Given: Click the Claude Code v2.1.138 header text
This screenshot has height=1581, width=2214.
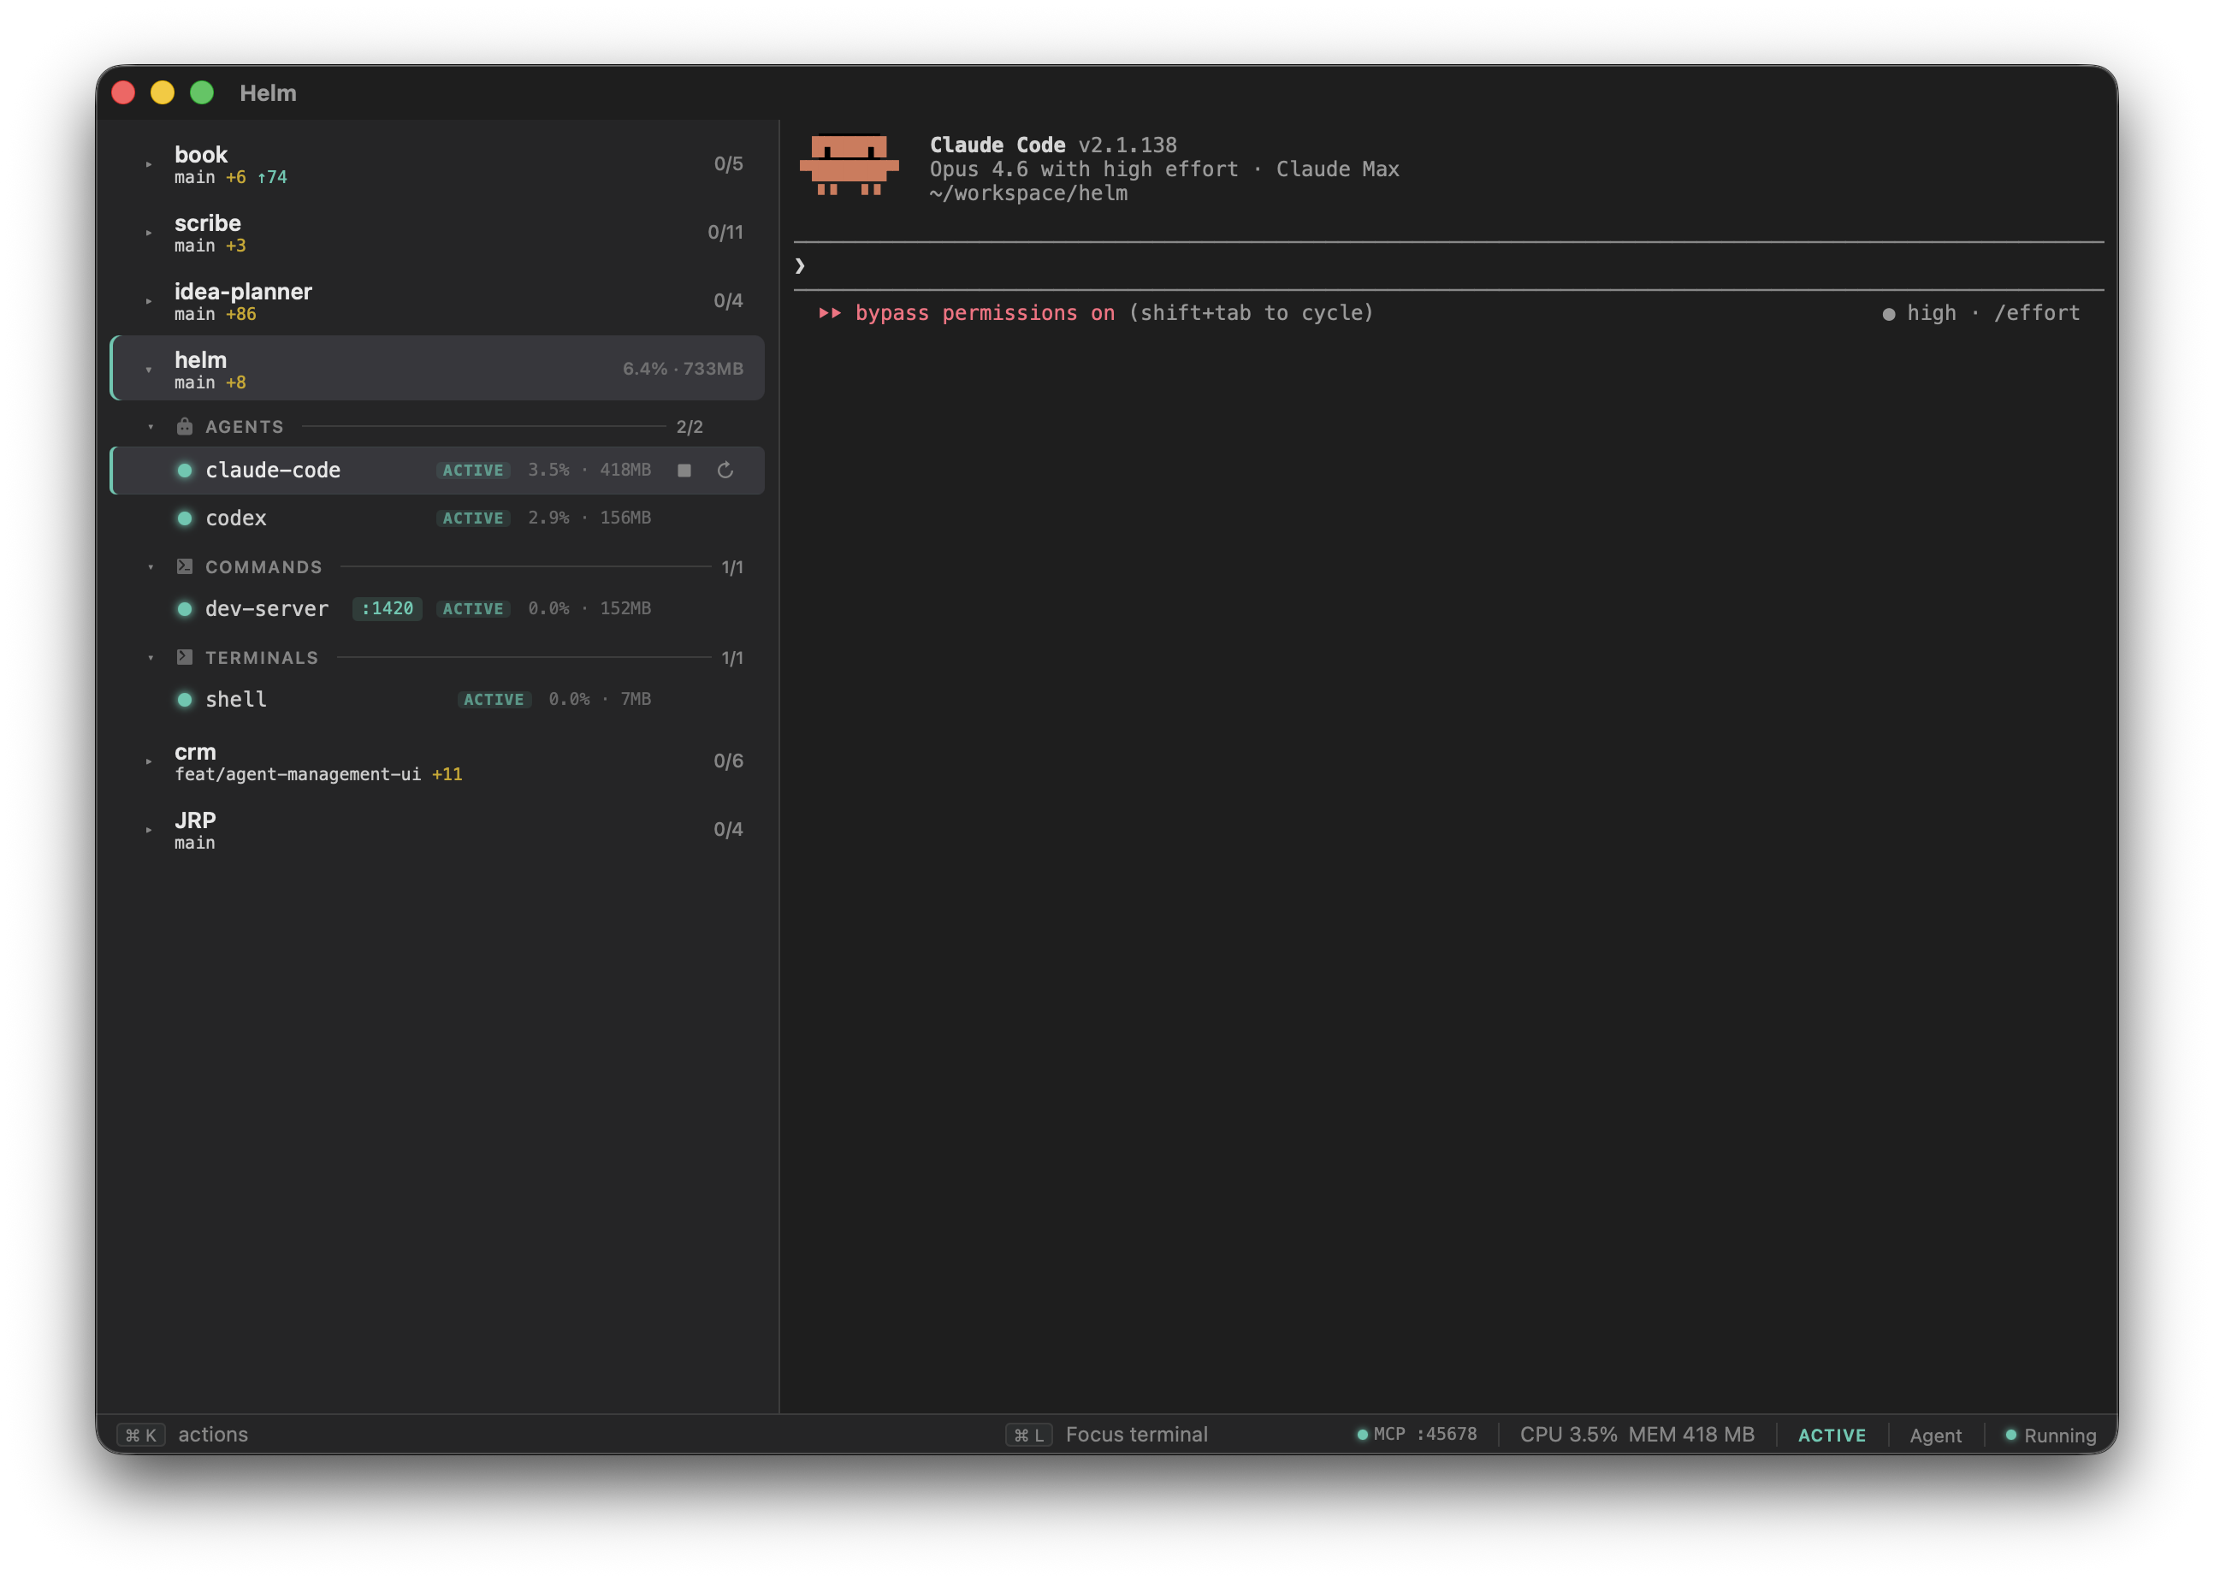Looking at the screenshot, I should tap(1053, 144).
